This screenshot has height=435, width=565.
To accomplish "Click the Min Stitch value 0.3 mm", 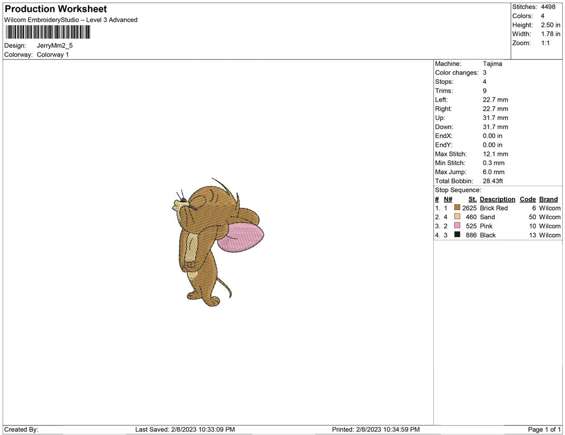I will coord(494,163).
